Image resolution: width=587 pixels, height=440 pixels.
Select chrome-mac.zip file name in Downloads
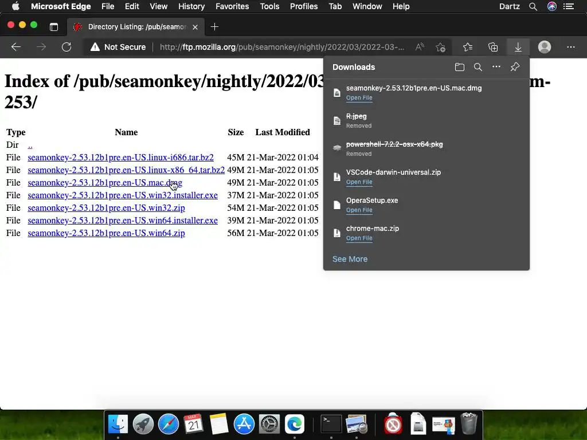click(x=373, y=229)
